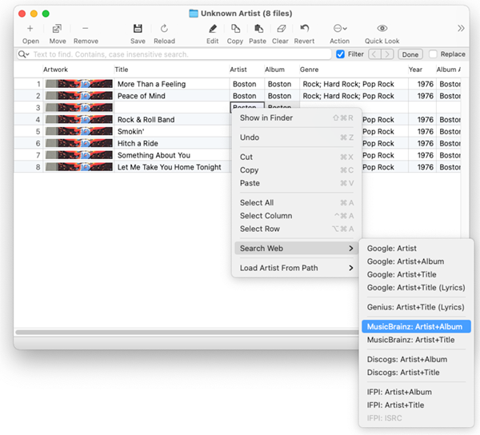Click the Open toolbar icon
Image resolution: width=480 pixels, height=435 pixels.
30,29
